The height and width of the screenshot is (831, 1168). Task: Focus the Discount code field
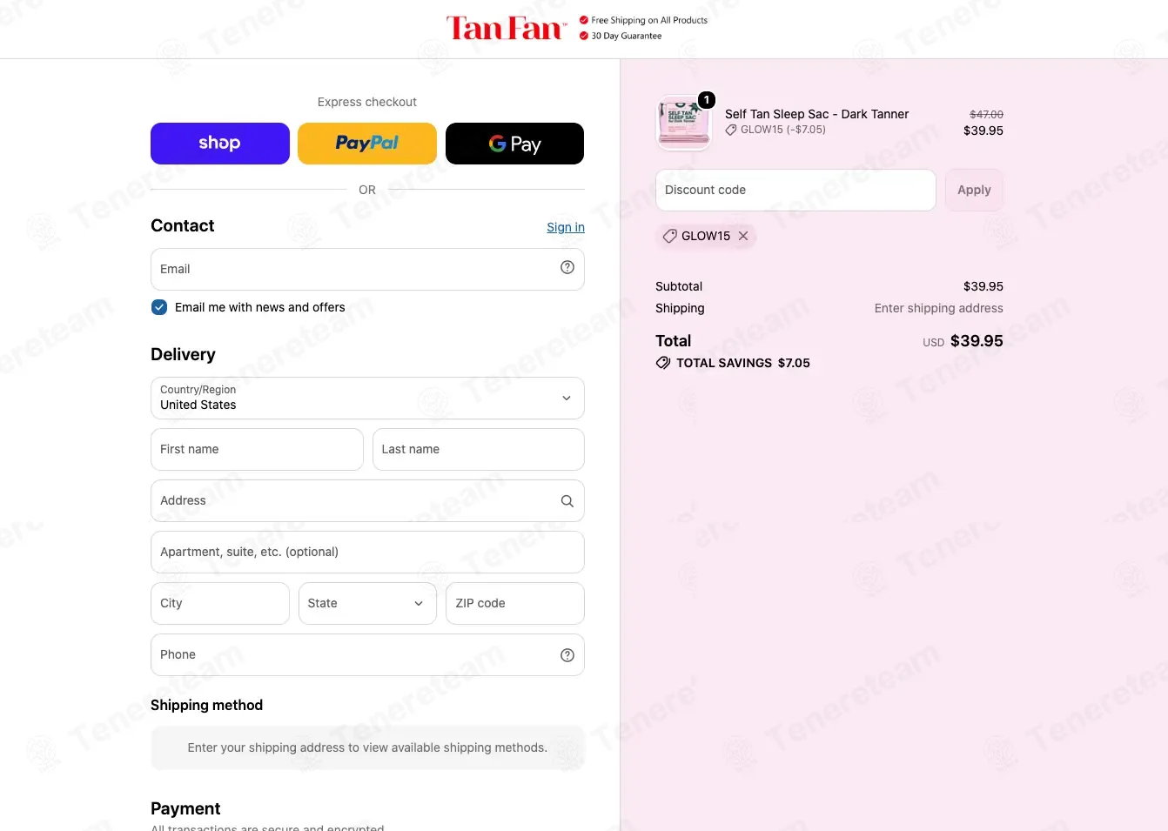pyautogui.click(x=795, y=190)
